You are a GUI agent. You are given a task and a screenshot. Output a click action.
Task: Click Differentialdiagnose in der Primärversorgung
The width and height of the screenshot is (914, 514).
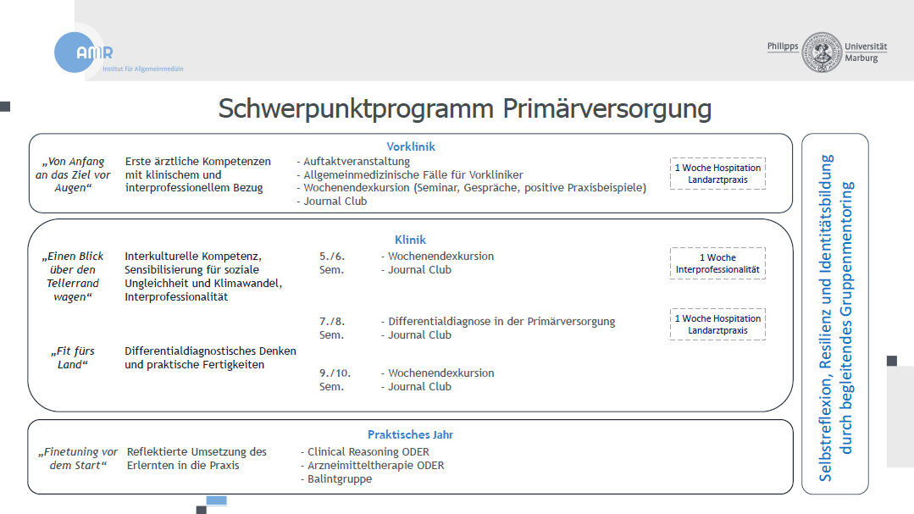point(498,322)
